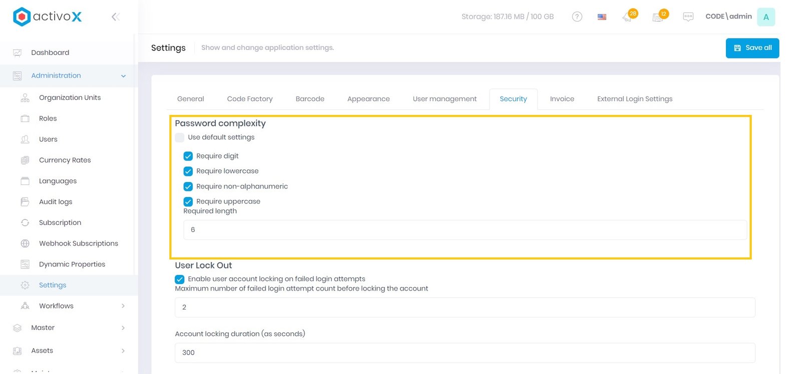
Task: Open notifications bell with 28 badge
Action: [628, 16]
